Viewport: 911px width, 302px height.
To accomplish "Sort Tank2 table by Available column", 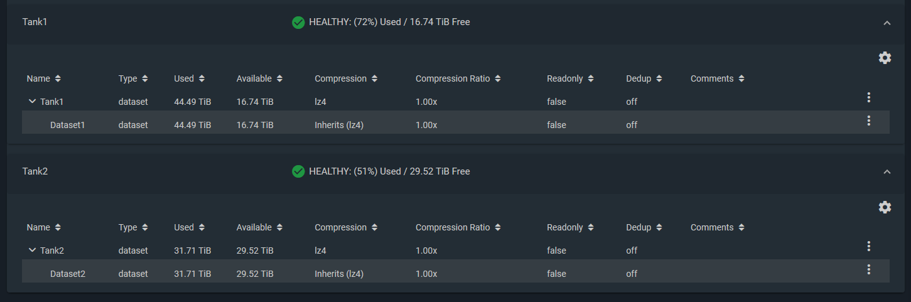I will click(260, 227).
